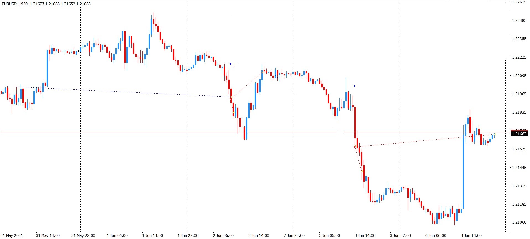Click the 1.22355 price axis label
The width and height of the screenshot is (530, 239).
coord(519,39)
